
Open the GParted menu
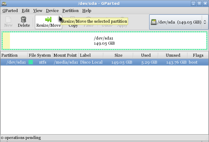point(10,11)
